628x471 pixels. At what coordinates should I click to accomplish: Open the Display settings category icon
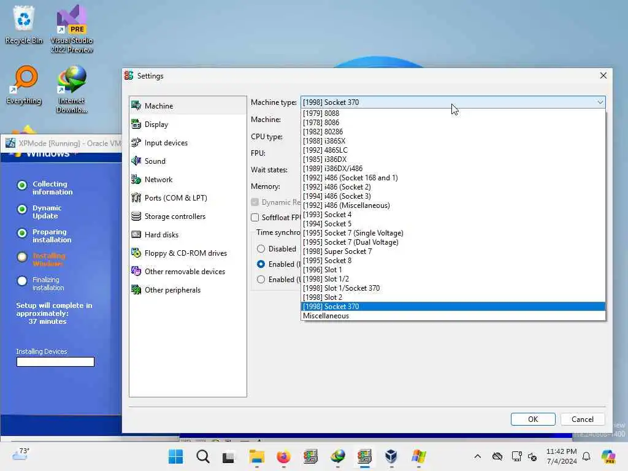pos(136,124)
